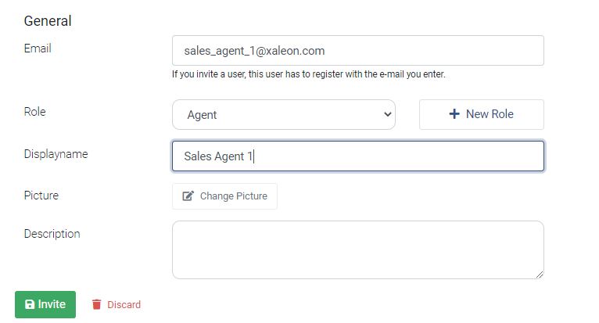599x323 pixels.
Task: Click the Picture field label
Action: 41,196
